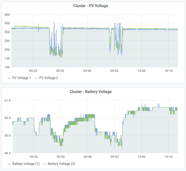The image size is (186, 171).
Task: Click the 400 y-axis label on PV Voltage chart
Action: pyautogui.click(x=7, y=15)
